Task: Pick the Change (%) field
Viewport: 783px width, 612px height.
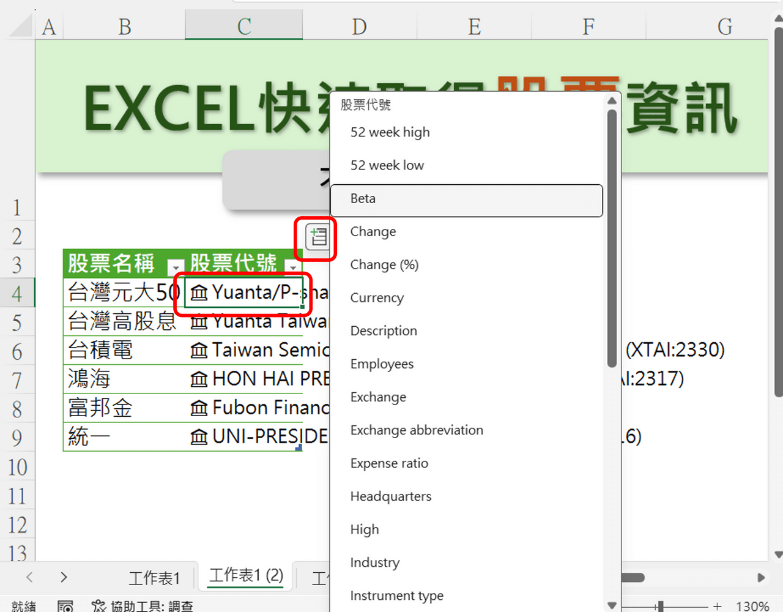Action: pos(467,264)
